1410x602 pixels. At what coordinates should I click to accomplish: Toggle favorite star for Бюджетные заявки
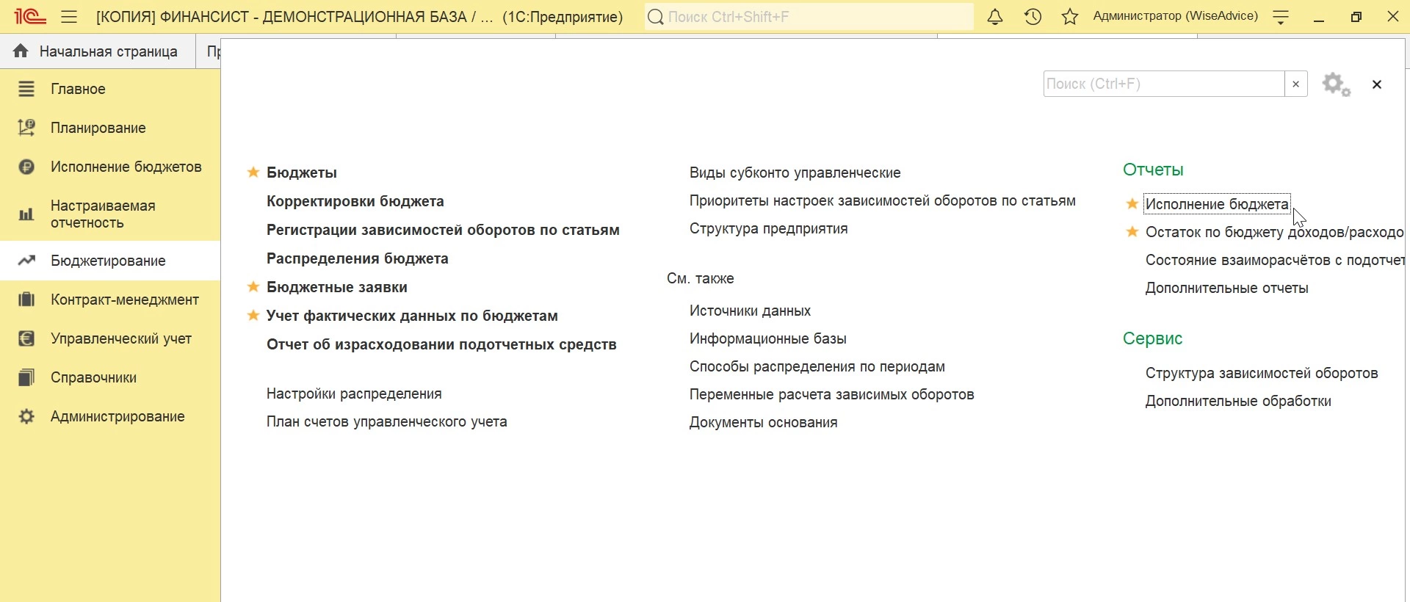click(x=253, y=287)
